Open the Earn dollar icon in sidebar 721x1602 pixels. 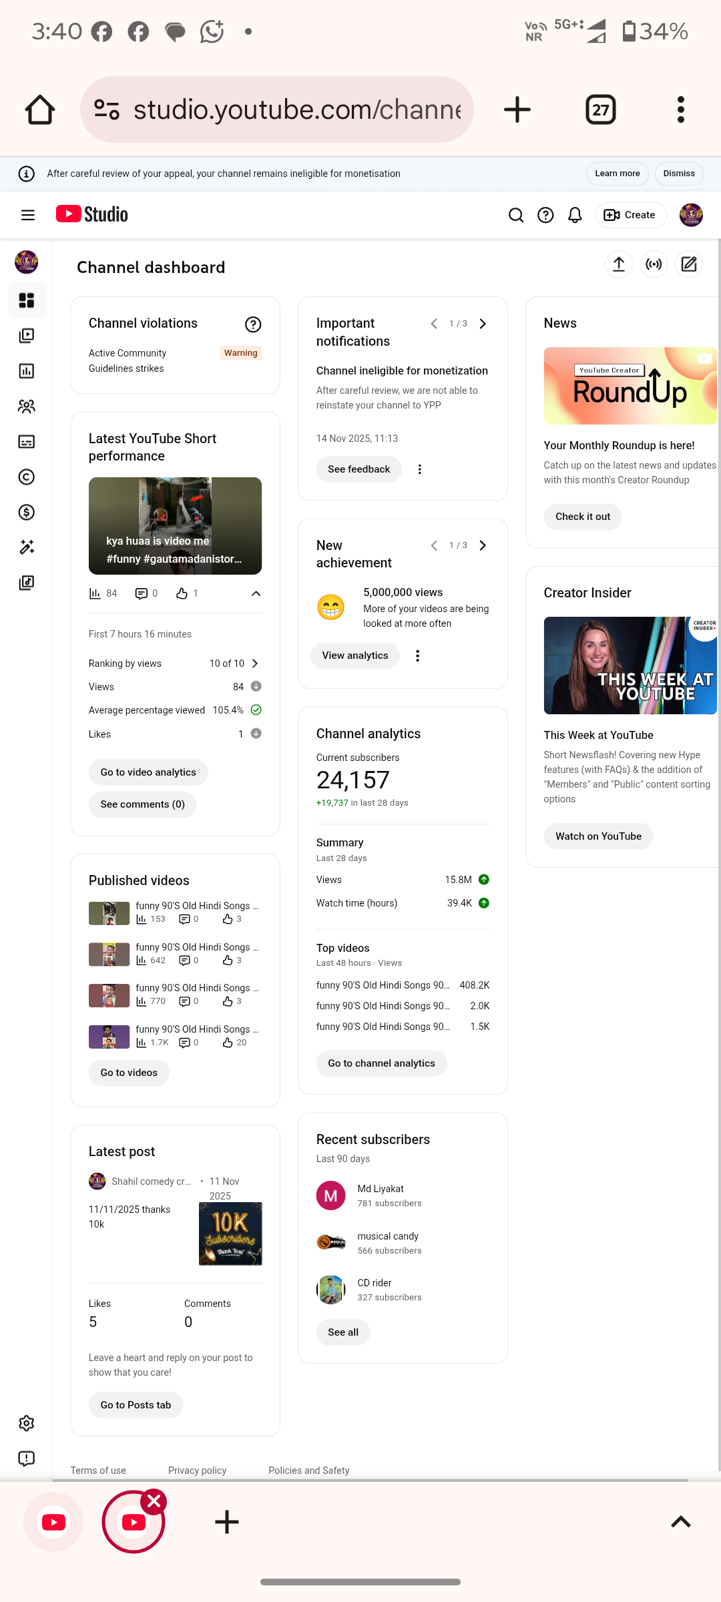coord(27,512)
